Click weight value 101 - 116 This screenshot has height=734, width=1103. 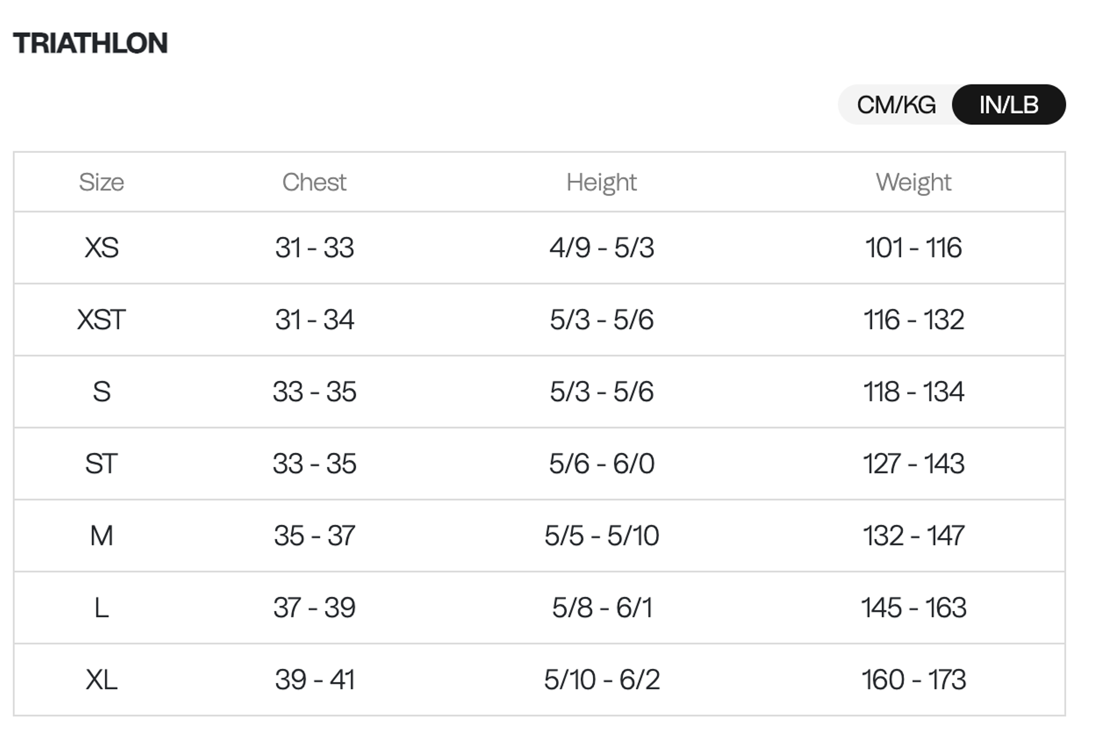point(913,248)
